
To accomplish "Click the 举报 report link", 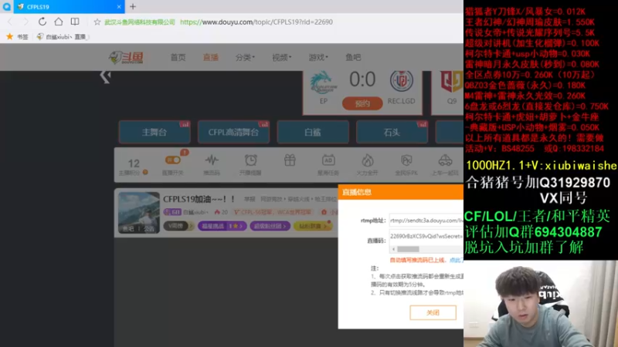I will 250,200.
